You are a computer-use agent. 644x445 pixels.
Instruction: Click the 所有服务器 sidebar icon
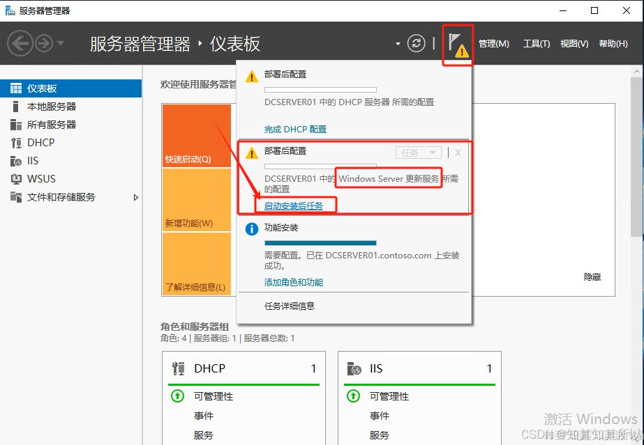click(15, 125)
